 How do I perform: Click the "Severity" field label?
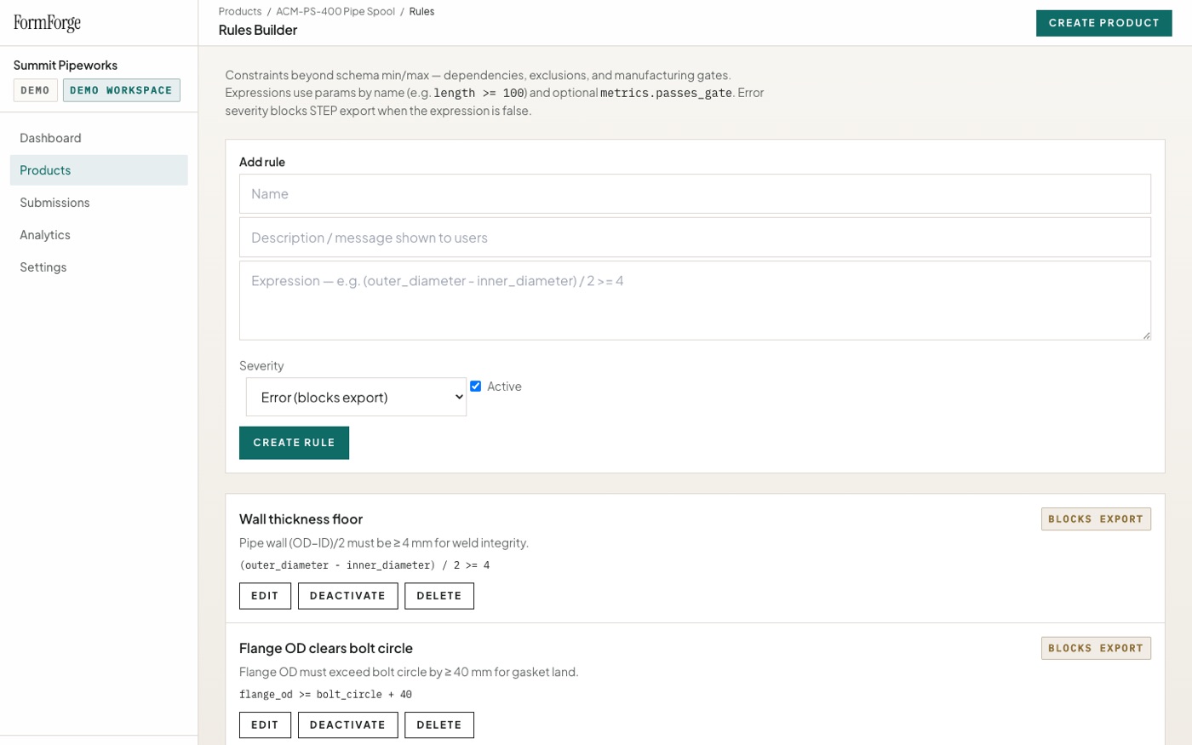pos(261,366)
